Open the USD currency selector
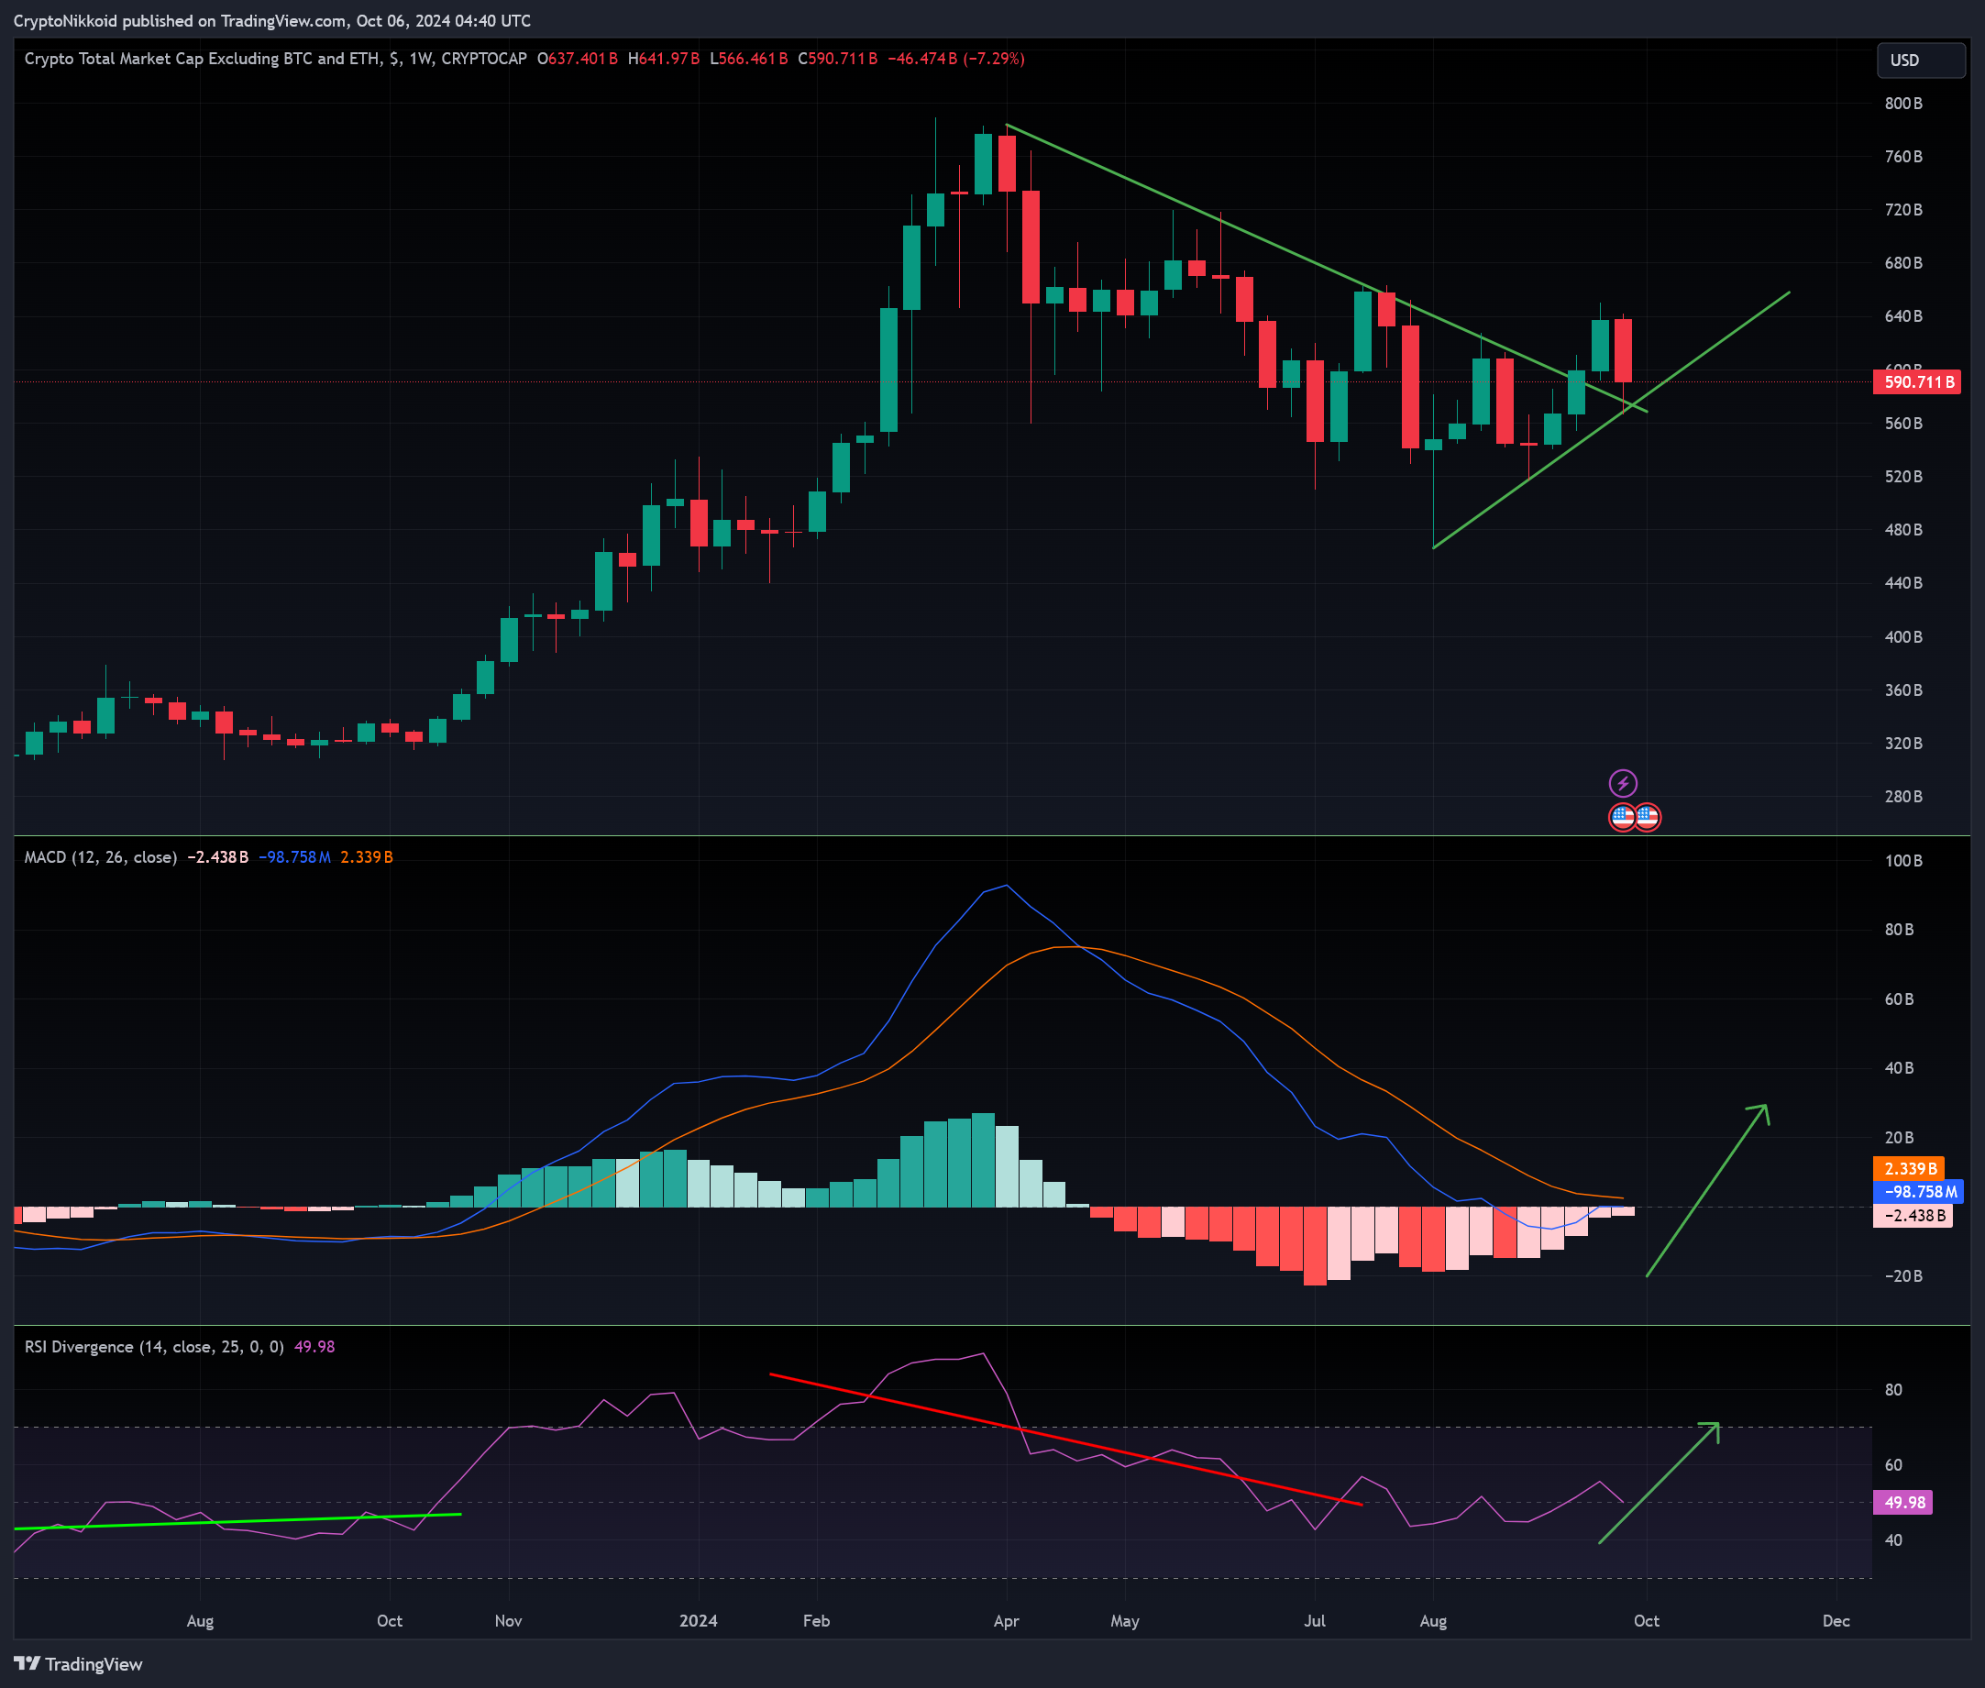The width and height of the screenshot is (1985, 1688). [1920, 61]
